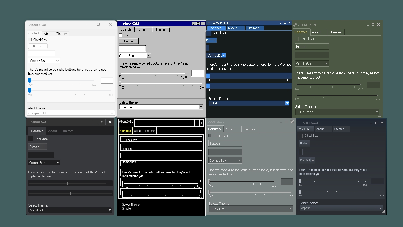Enable the CheckBox in the Computer95 window

(x=121, y=35)
